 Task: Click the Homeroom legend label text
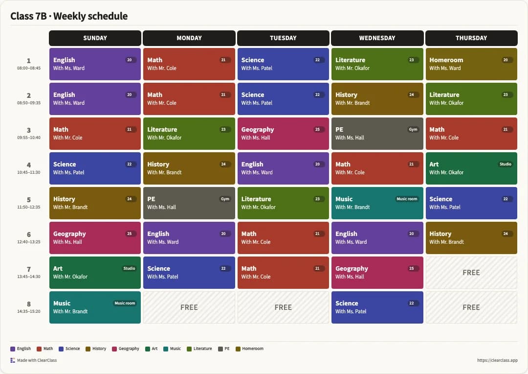pyautogui.click(x=253, y=349)
